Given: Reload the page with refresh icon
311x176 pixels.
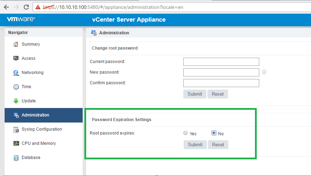Looking at the screenshot, I should coord(26,7).
